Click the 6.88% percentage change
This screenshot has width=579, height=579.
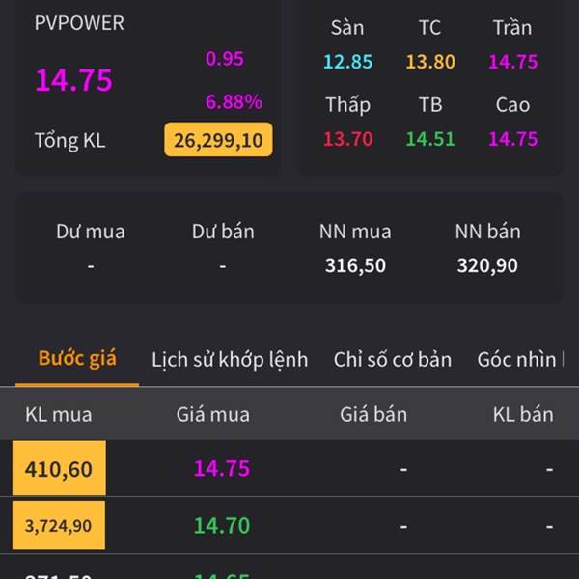point(234,101)
